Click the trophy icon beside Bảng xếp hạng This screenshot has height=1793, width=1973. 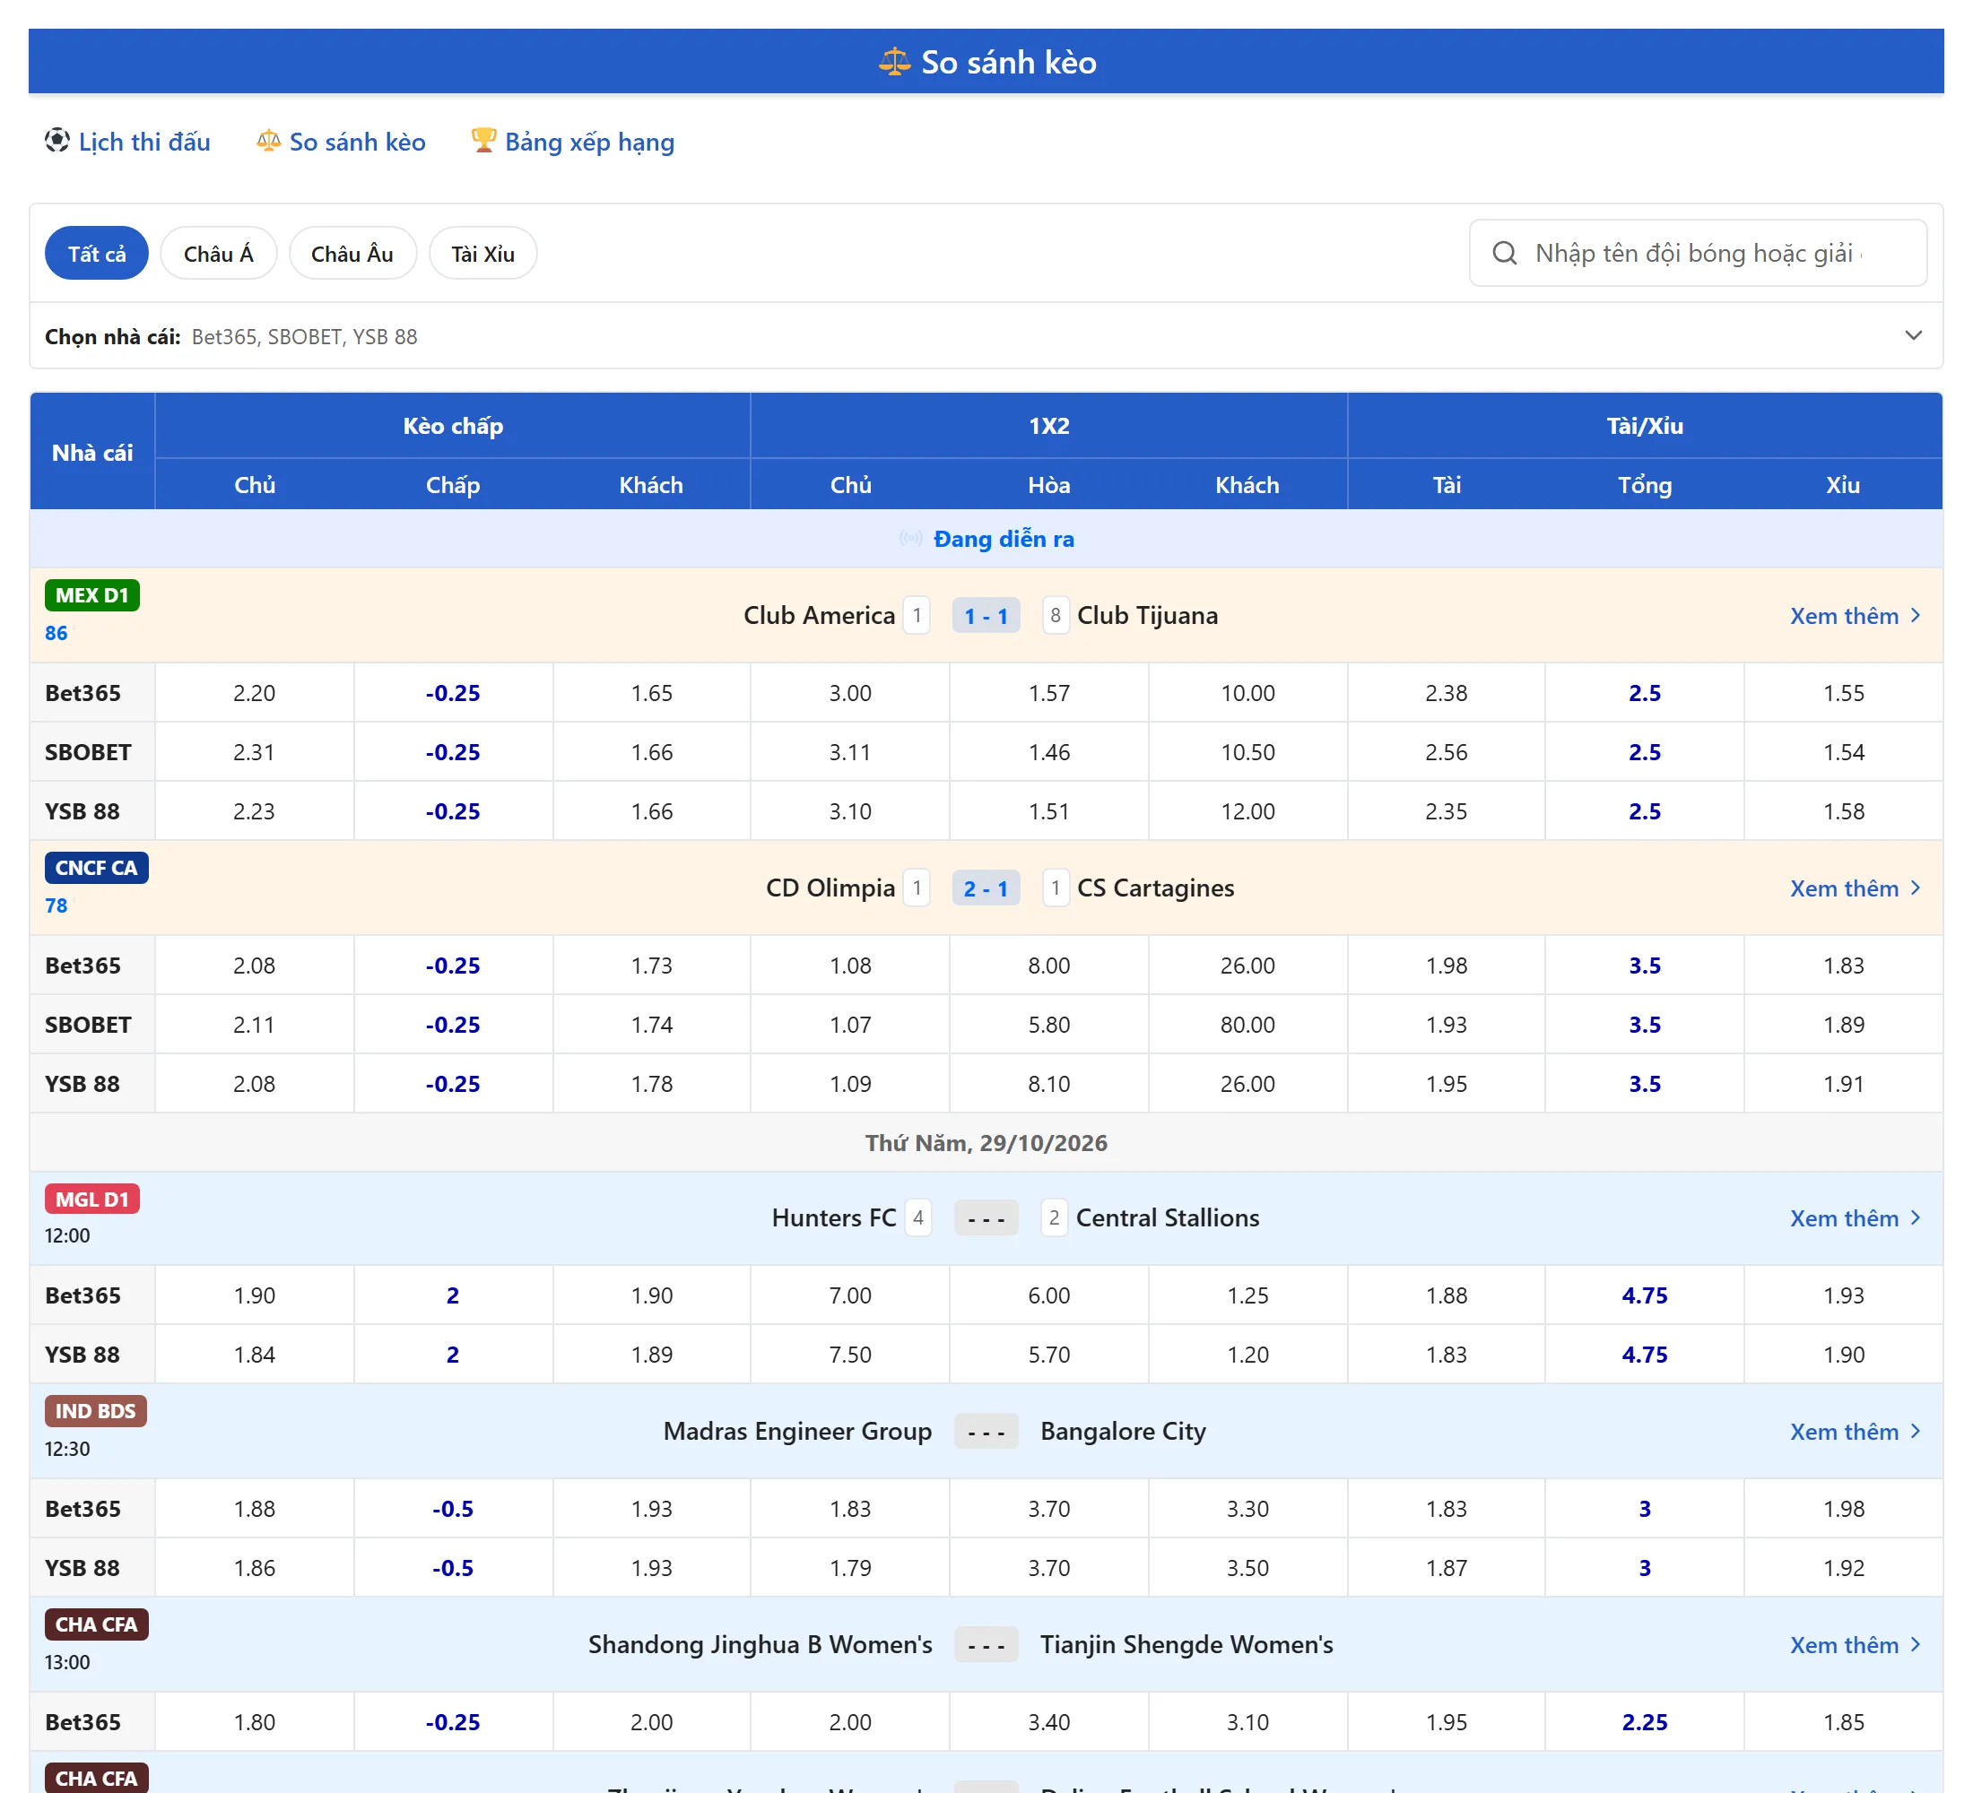point(483,141)
